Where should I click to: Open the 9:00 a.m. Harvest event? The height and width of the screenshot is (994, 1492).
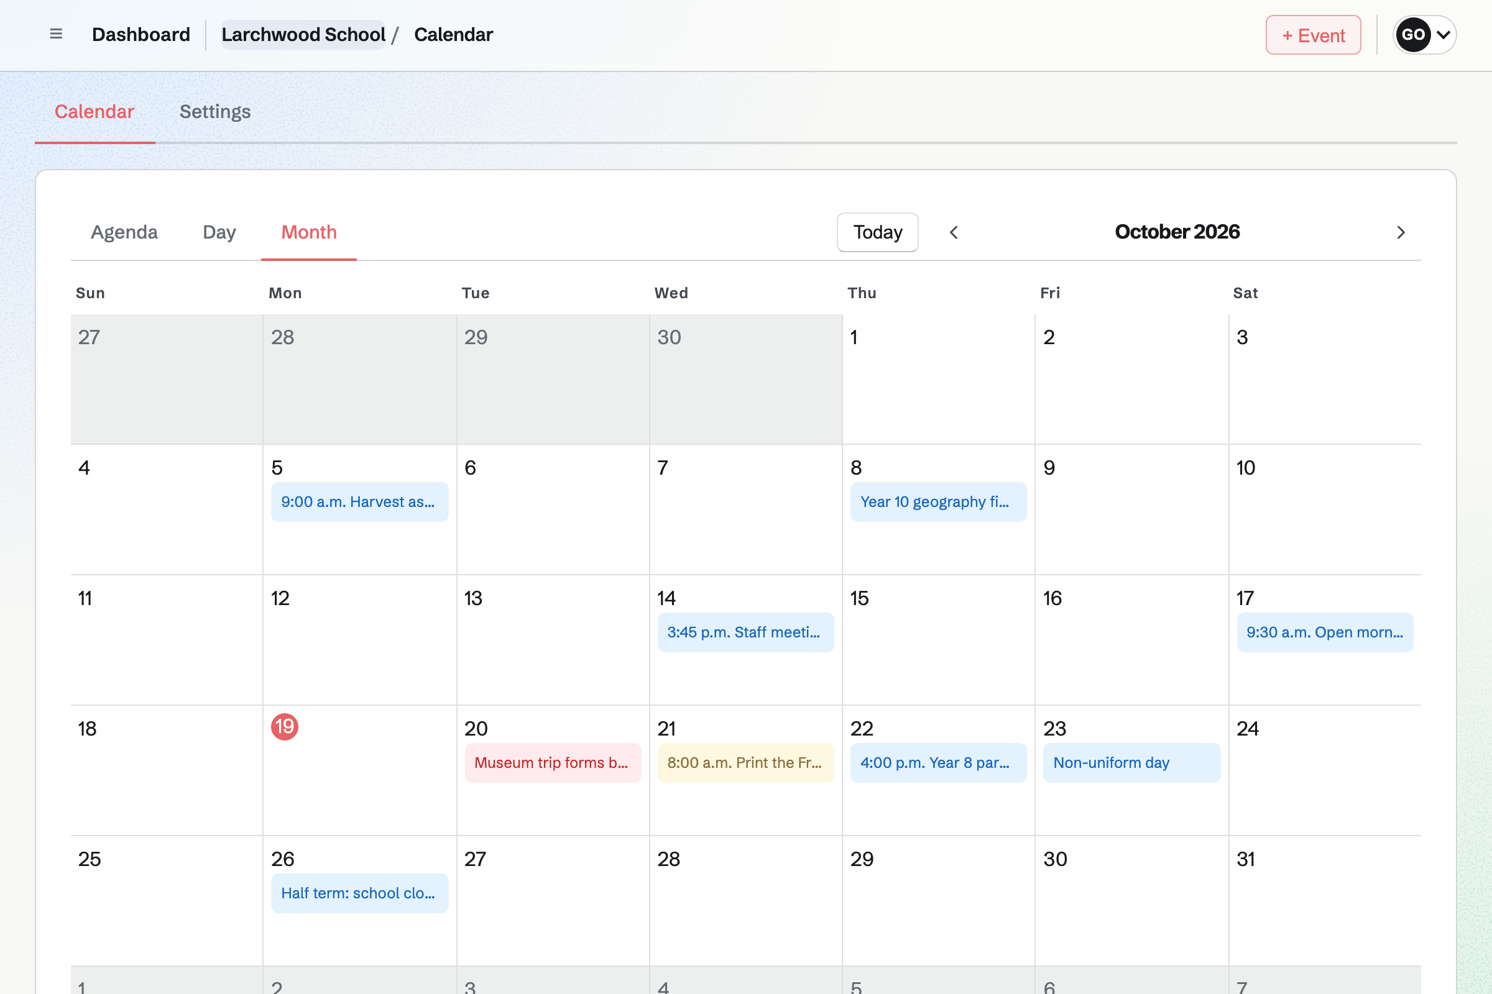point(360,502)
